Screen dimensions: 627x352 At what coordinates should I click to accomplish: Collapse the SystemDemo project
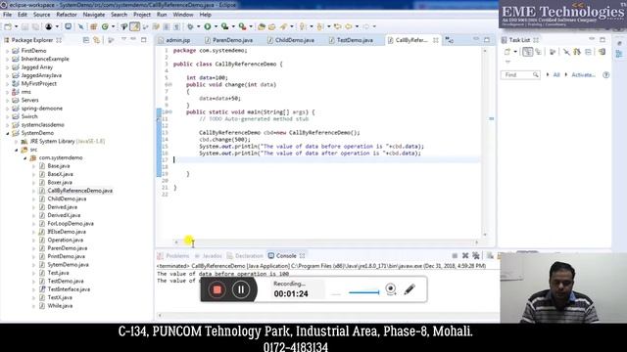(7, 133)
